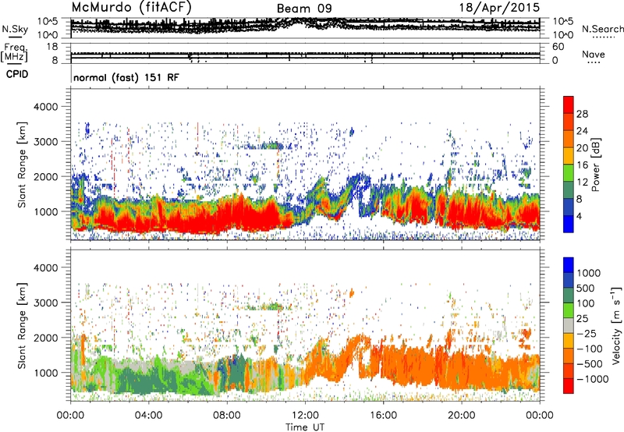Image resolution: width=624 pixels, height=432 pixels.
Task: Click the 'CPID' label
Action: [x=17, y=74]
